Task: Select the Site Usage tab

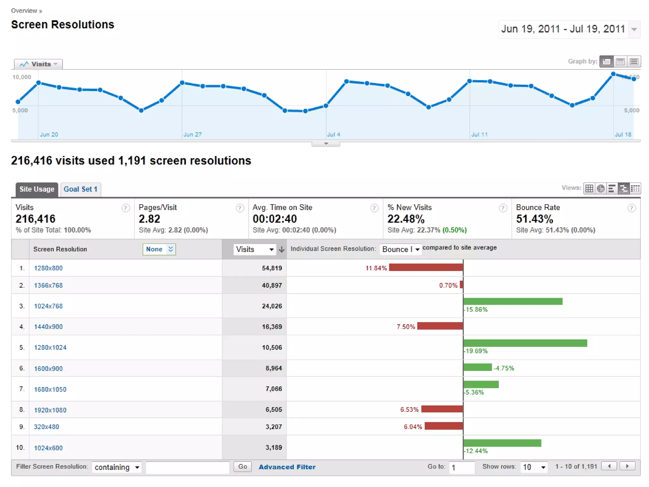Action: [37, 189]
